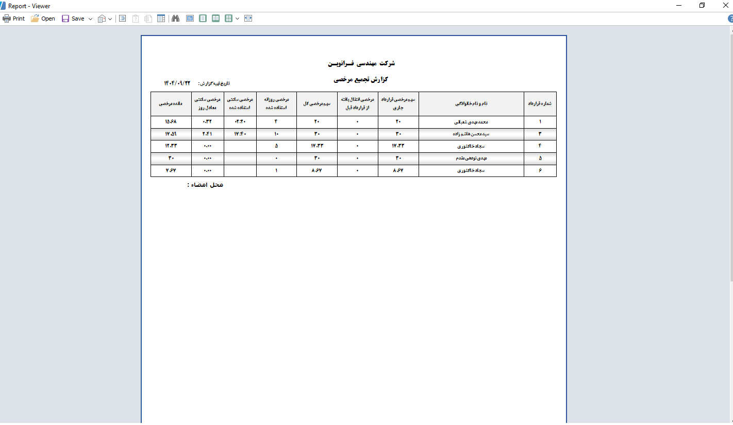Screen dimensions: 733x425
Task: Open Find with the binoculars icon
Action: coord(175,19)
